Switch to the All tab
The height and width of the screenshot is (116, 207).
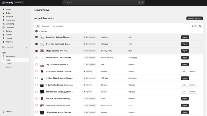(x=38, y=26)
